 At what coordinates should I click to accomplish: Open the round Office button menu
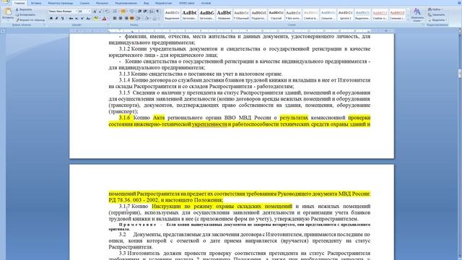pos(5,1)
